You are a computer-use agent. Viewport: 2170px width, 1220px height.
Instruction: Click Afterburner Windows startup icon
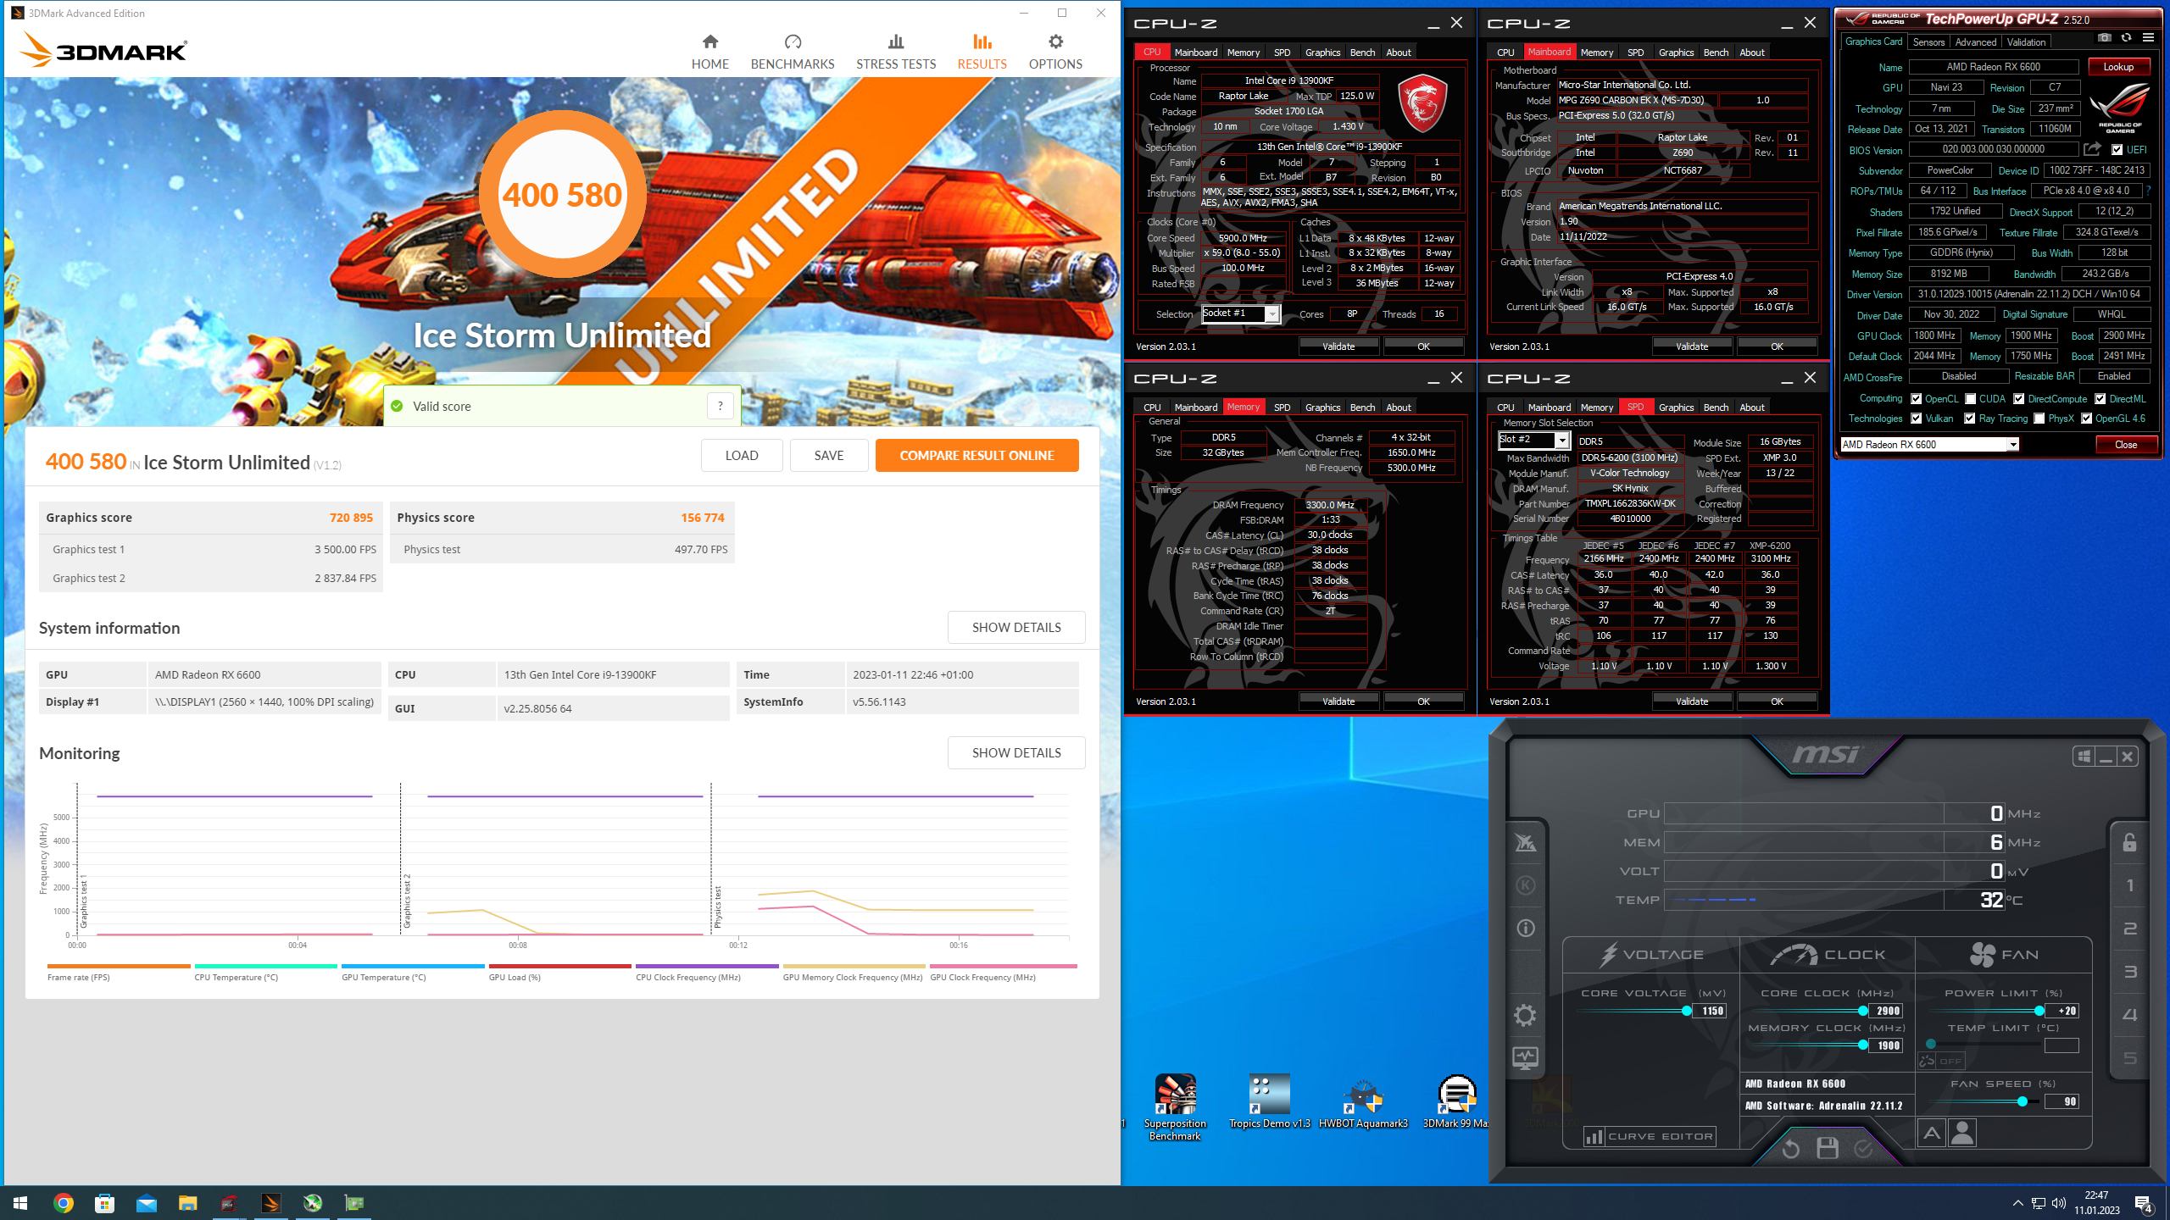(2084, 757)
